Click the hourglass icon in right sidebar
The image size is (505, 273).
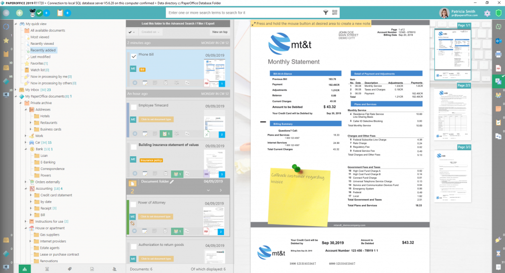pos(498,253)
